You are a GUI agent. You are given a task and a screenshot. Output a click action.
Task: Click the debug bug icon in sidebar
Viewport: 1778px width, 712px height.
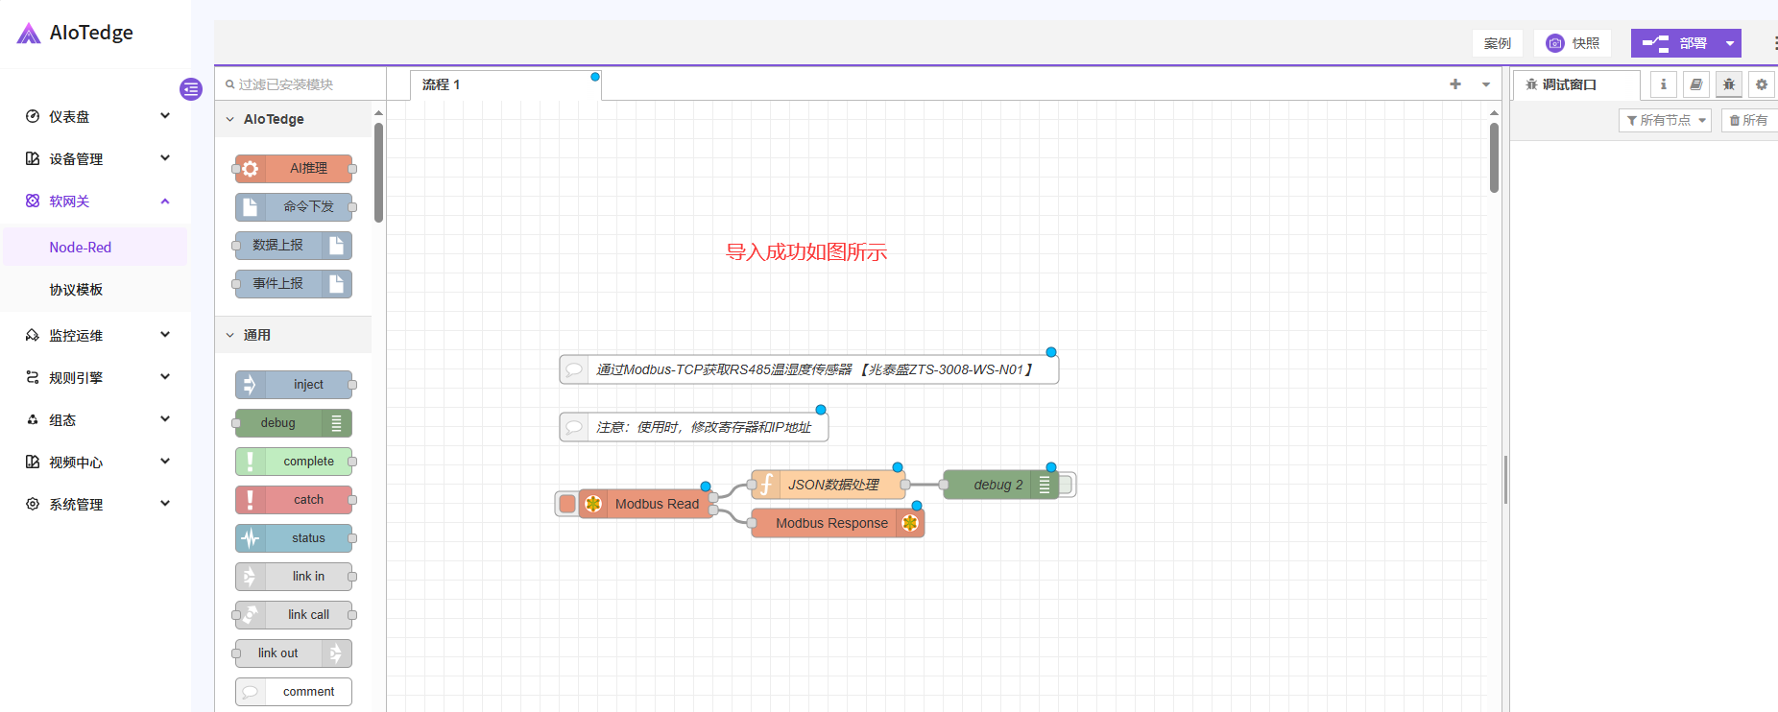click(x=1729, y=84)
